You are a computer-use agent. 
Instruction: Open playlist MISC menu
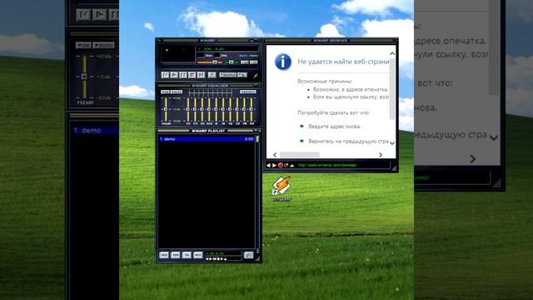coord(198,255)
